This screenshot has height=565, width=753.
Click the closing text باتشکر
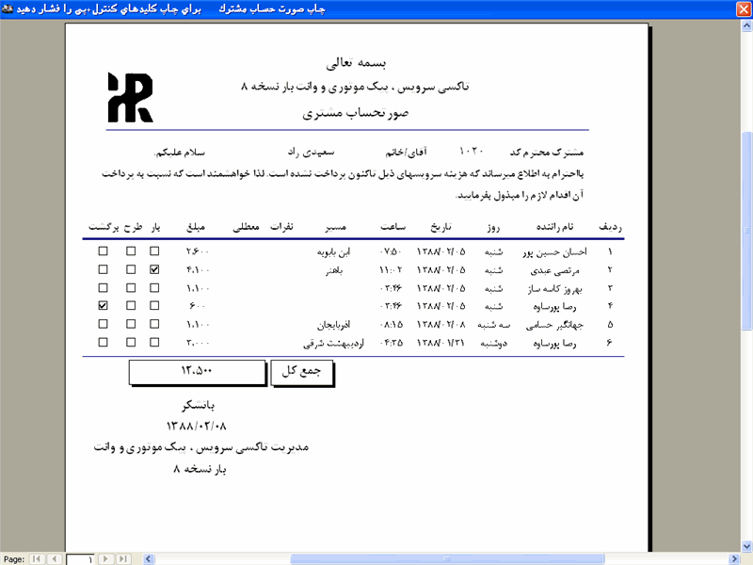pos(198,406)
